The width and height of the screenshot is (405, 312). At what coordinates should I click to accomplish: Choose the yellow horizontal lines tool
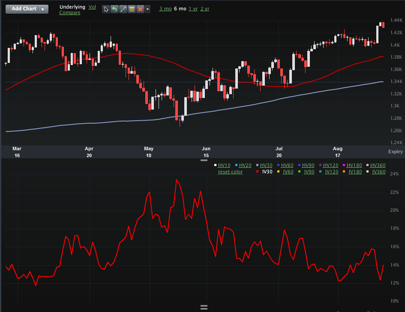[x=132, y=9]
